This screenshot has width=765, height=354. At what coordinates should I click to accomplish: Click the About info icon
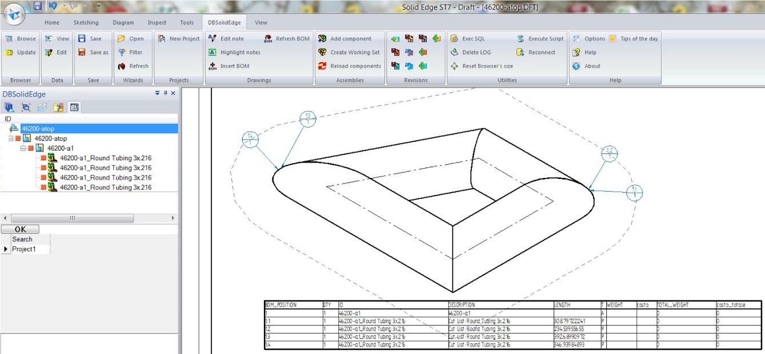pos(576,66)
